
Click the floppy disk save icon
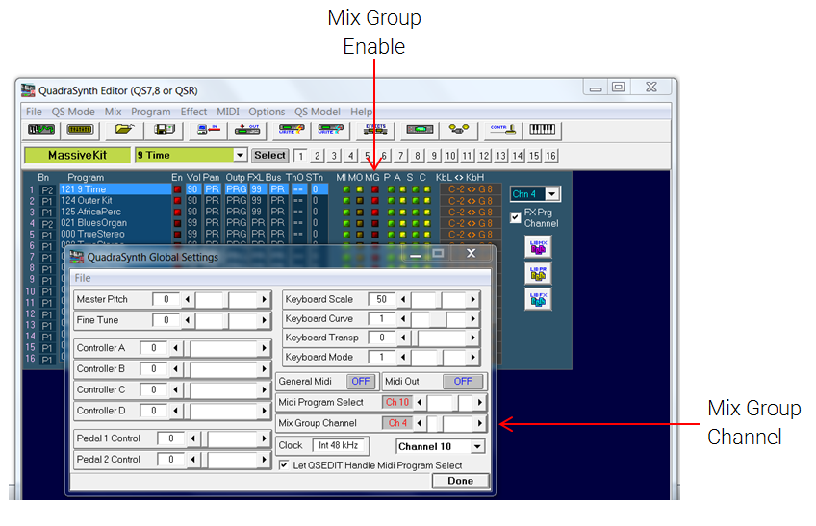click(x=163, y=128)
